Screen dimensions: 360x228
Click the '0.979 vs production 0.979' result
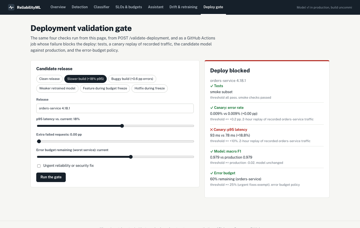point(231,157)
